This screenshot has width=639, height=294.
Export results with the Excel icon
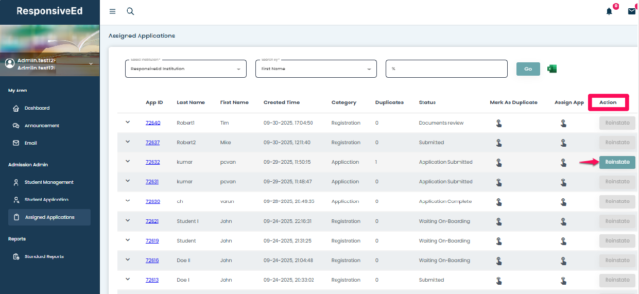coord(552,69)
